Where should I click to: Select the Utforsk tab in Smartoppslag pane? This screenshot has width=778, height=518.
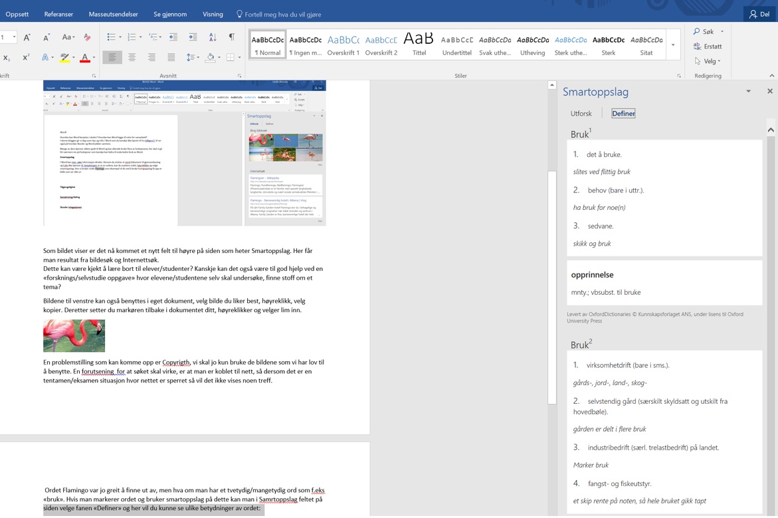[581, 113]
